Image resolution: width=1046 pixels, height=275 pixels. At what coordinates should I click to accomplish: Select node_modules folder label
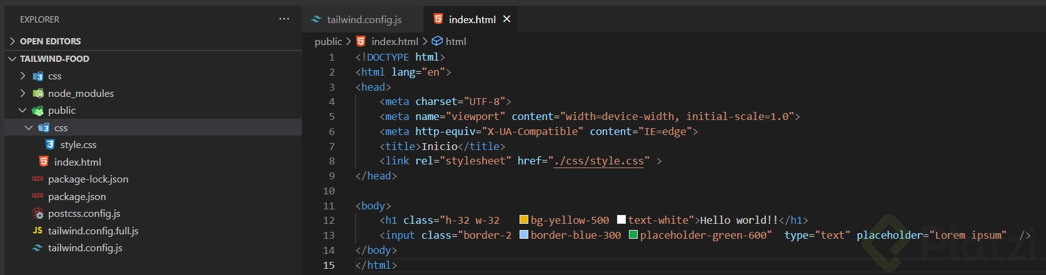81,93
